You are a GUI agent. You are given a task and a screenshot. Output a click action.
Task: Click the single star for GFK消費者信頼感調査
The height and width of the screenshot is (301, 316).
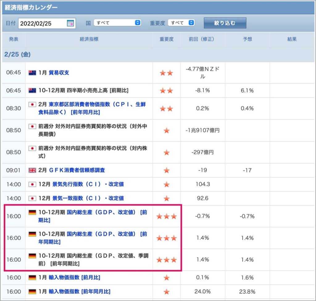(166, 170)
